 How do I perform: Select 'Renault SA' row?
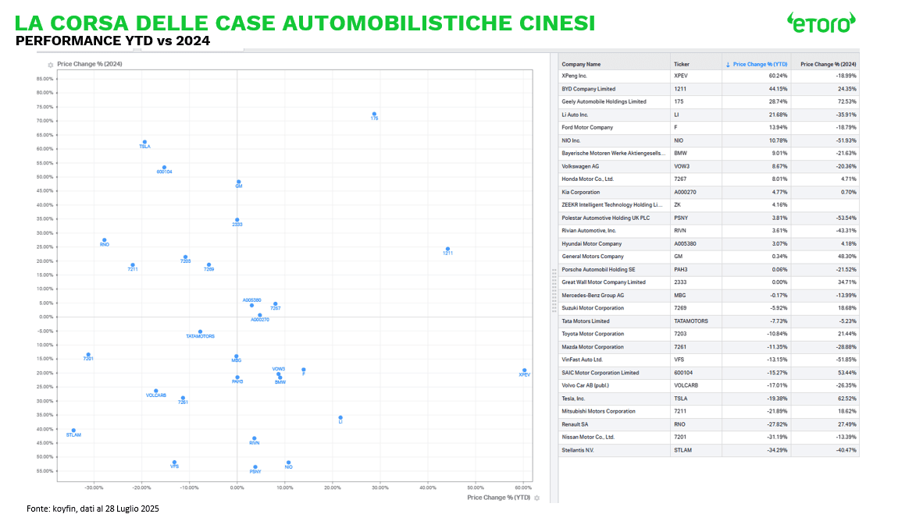coord(708,424)
